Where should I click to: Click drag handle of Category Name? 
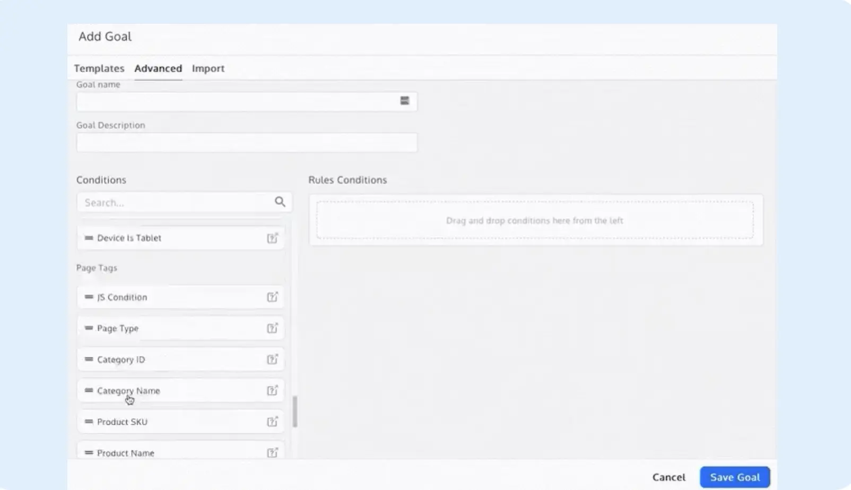(x=89, y=390)
